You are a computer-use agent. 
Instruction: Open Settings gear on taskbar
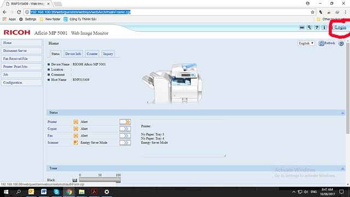pyautogui.click(x=107, y=192)
